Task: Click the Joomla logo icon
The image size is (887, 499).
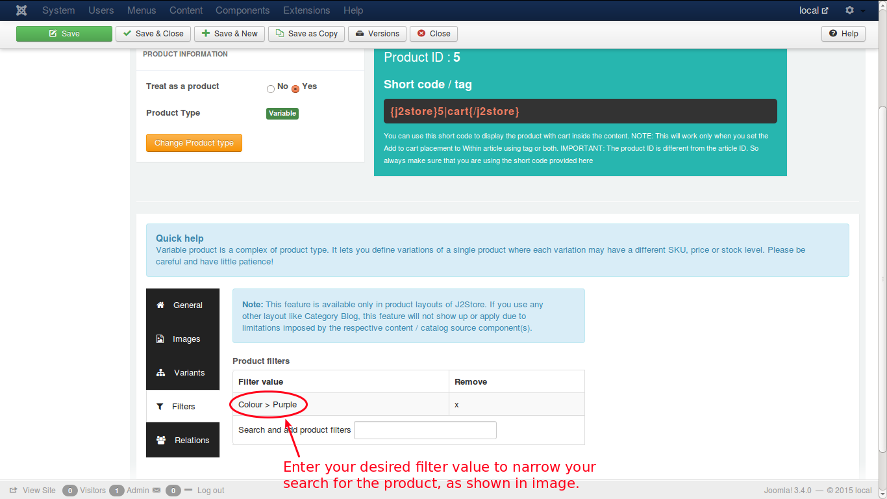Action: pos(21,10)
